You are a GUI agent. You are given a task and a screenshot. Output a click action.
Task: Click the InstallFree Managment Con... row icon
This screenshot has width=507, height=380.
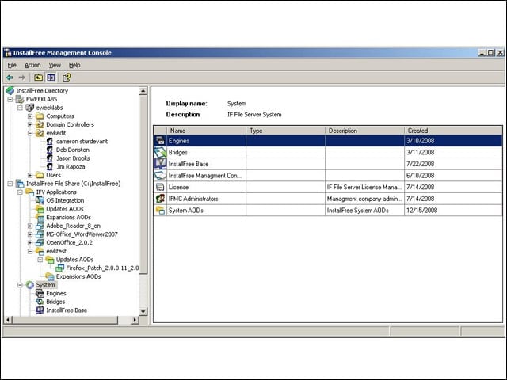160,176
